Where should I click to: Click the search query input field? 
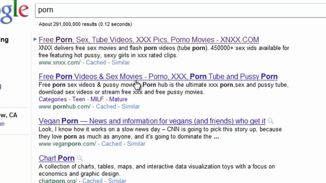pyautogui.click(x=181, y=10)
